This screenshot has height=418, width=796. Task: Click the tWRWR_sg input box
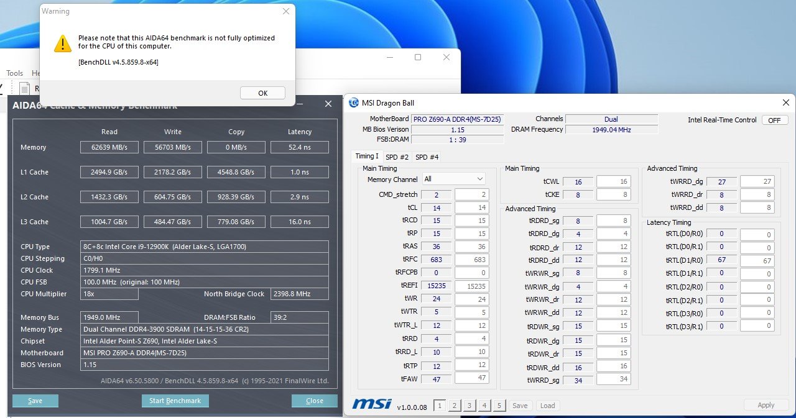[x=613, y=273]
